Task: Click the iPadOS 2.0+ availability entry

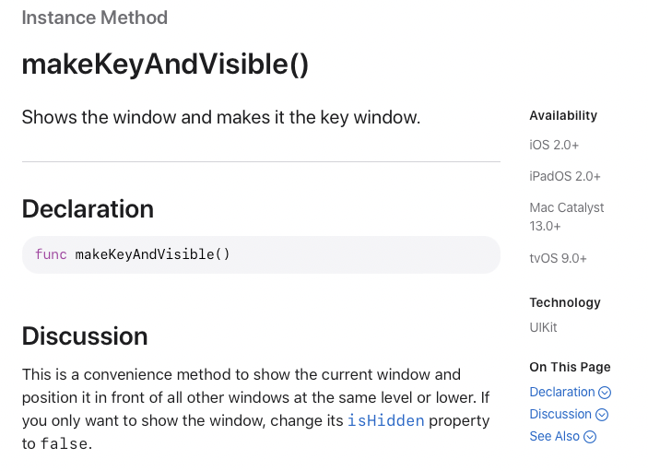Action: (565, 176)
